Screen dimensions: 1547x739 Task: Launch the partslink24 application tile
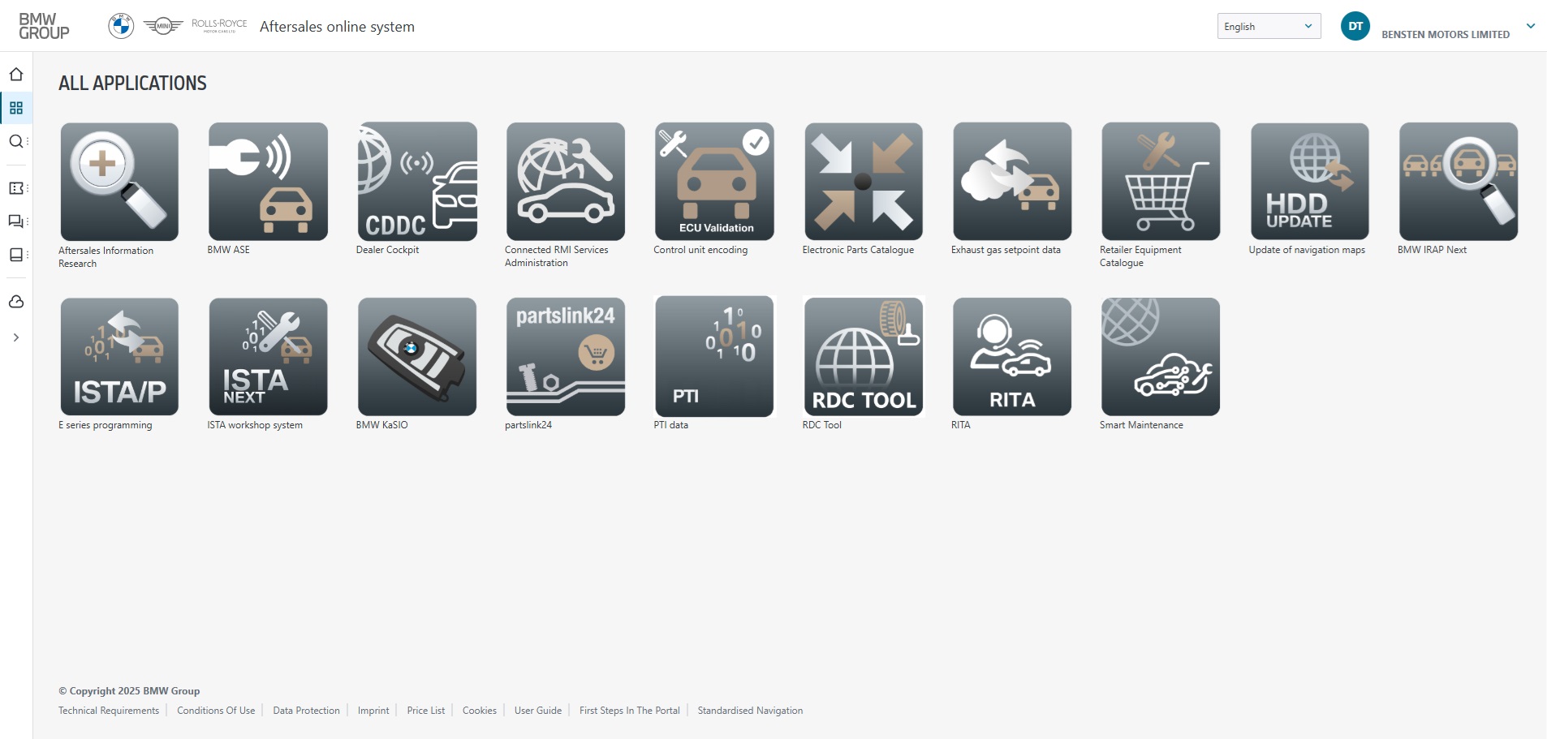(566, 357)
